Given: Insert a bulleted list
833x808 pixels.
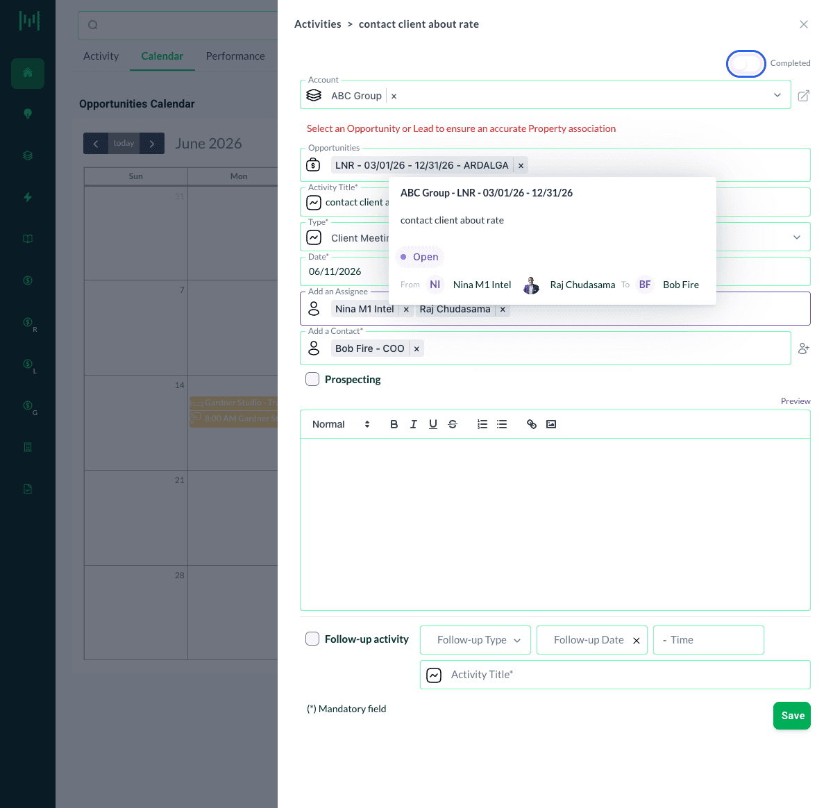Looking at the screenshot, I should [x=502, y=424].
